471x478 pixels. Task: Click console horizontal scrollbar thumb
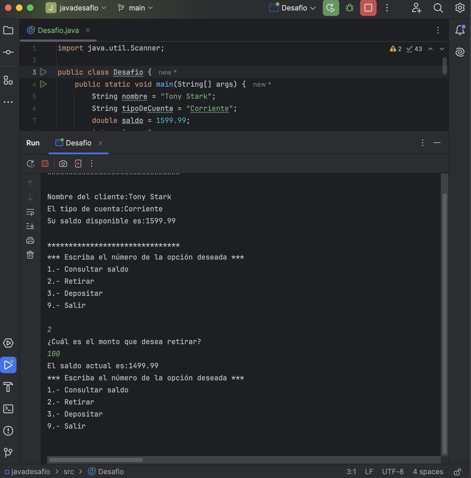click(x=96, y=460)
